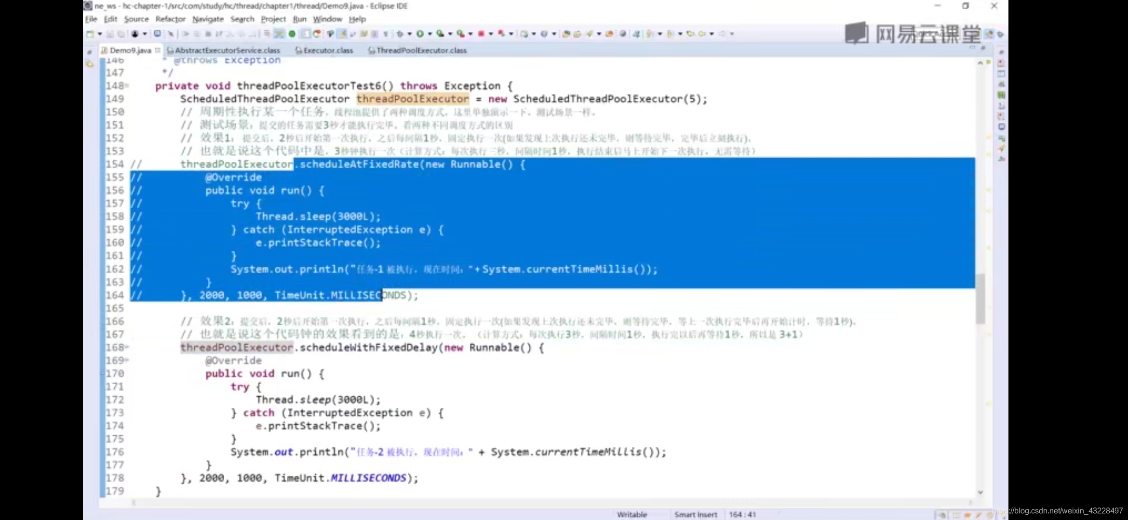Click the Suspend debug toolbar icon
Screen dimensions: 1128x520
point(197,34)
